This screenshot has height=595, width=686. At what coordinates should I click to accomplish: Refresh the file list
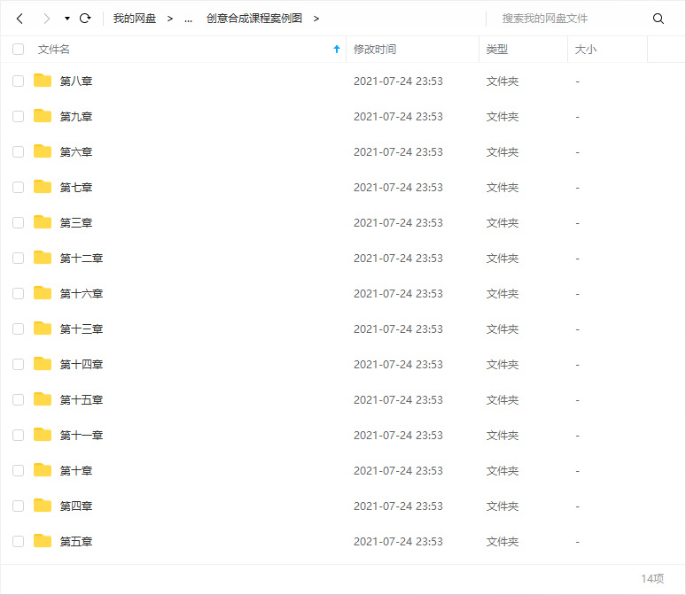pos(85,19)
